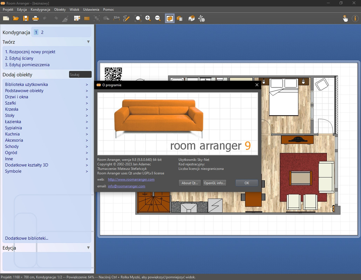The width and height of the screenshot is (361, 280).
Task: Expand Drzwi i okna category
Action: click(47, 97)
